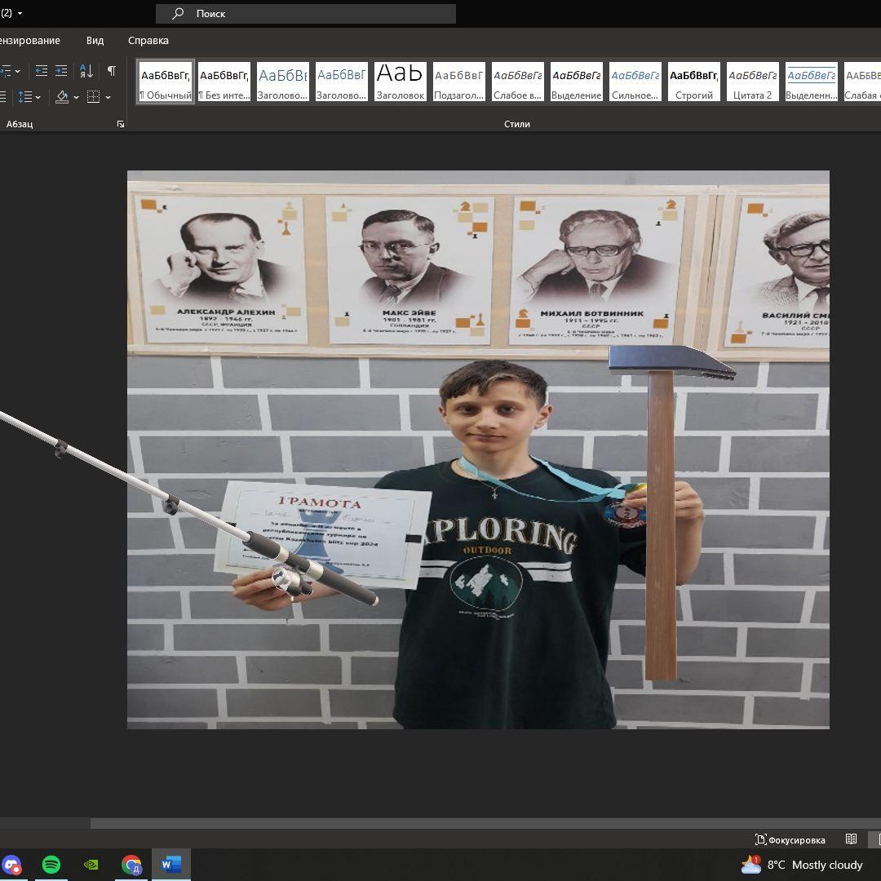Open the NVIDIA app from taskbar
Screen dimensions: 881x881
pyautogui.click(x=91, y=865)
